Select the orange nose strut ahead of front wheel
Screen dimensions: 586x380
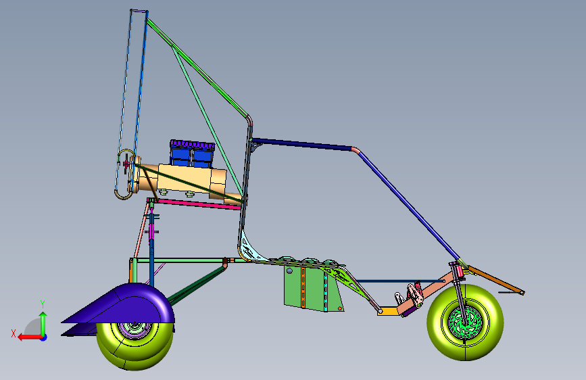pyautogui.click(x=495, y=279)
